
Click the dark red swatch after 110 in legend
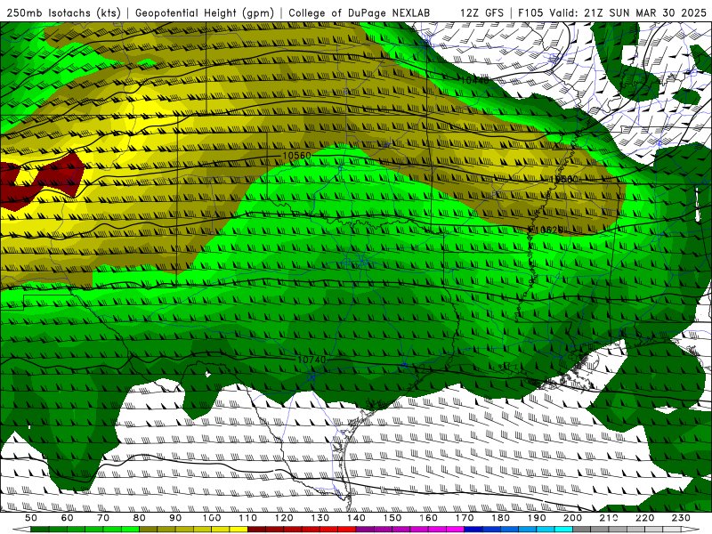[256, 530]
